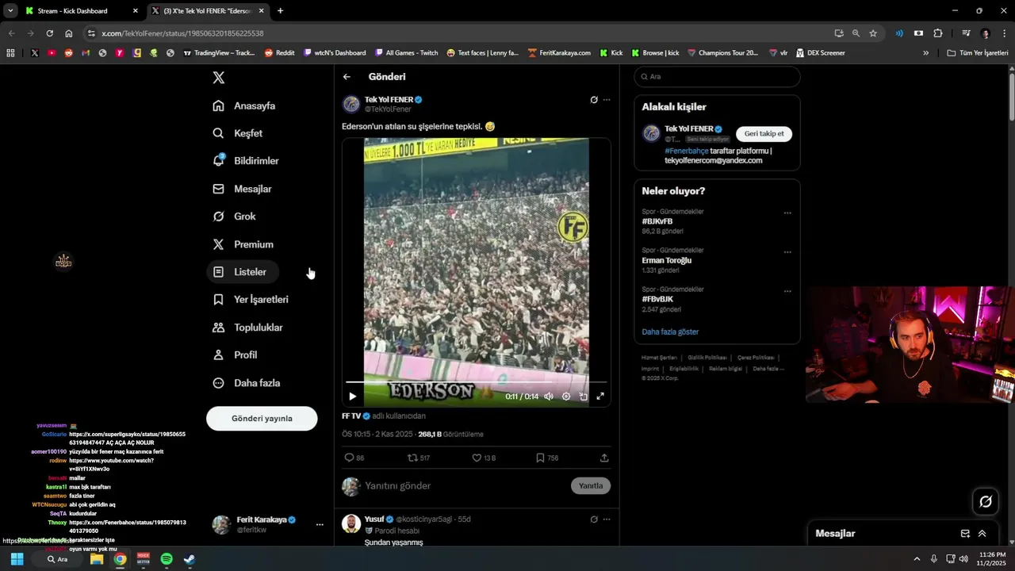Click video progress bar
This screenshot has height=571, width=1015.
477,382
